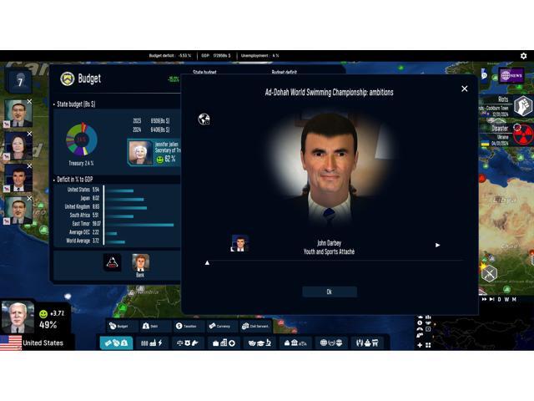
Task: Open the Disaster radiation alert
Action: [523, 134]
